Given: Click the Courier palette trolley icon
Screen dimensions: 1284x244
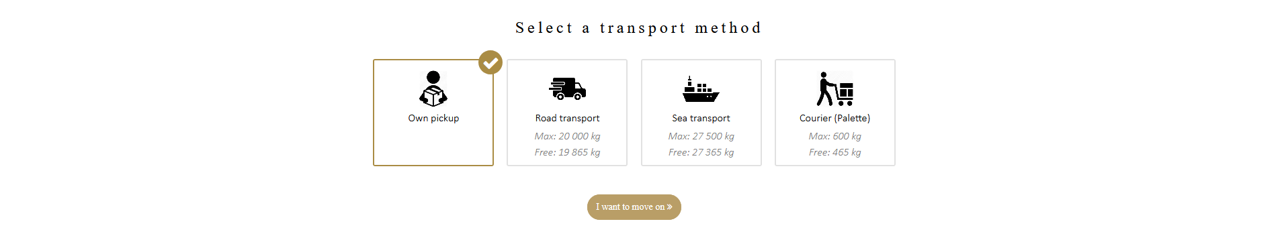Looking at the screenshot, I should pyautogui.click(x=835, y=88).
